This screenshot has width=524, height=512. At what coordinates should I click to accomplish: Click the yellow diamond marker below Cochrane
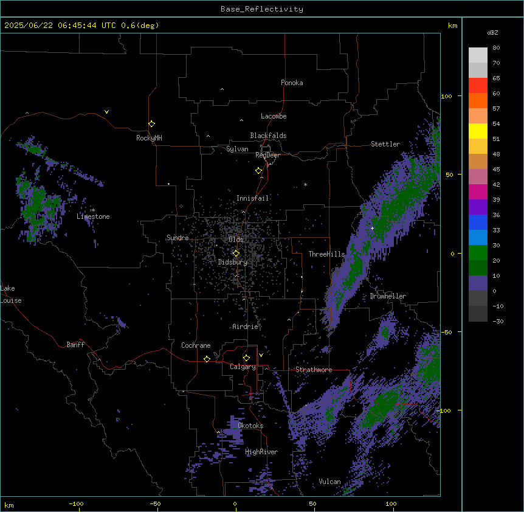pos(207,359)
